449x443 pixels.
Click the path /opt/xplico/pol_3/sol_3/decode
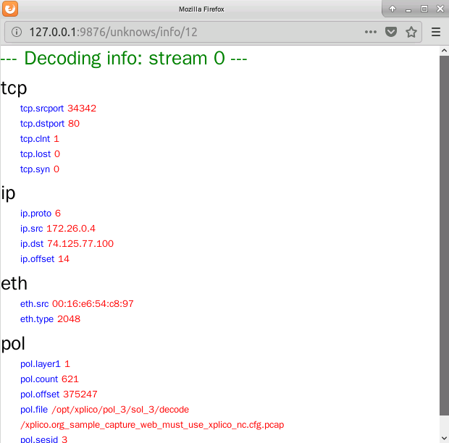[x=120, y=410]
